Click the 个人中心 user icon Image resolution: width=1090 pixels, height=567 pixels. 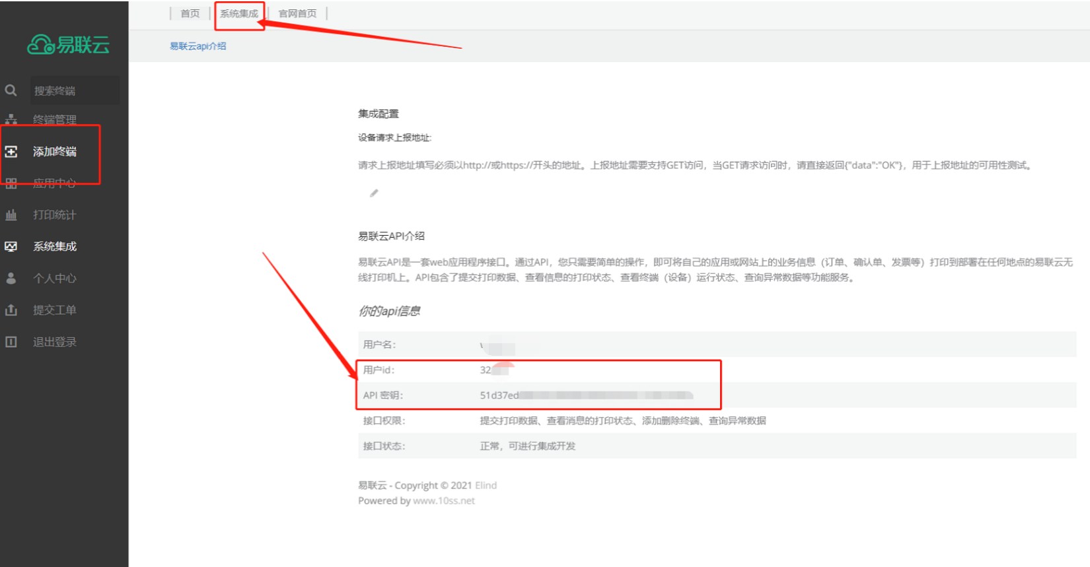click(x=11, y=279)
